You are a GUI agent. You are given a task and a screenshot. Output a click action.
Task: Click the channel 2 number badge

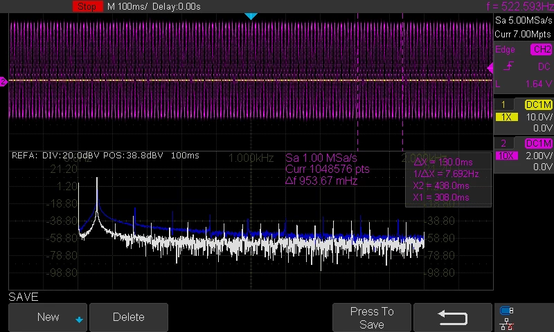(x=503, y=143)
